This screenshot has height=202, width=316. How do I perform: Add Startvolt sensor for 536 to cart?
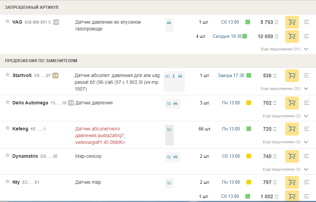(292, 76)
